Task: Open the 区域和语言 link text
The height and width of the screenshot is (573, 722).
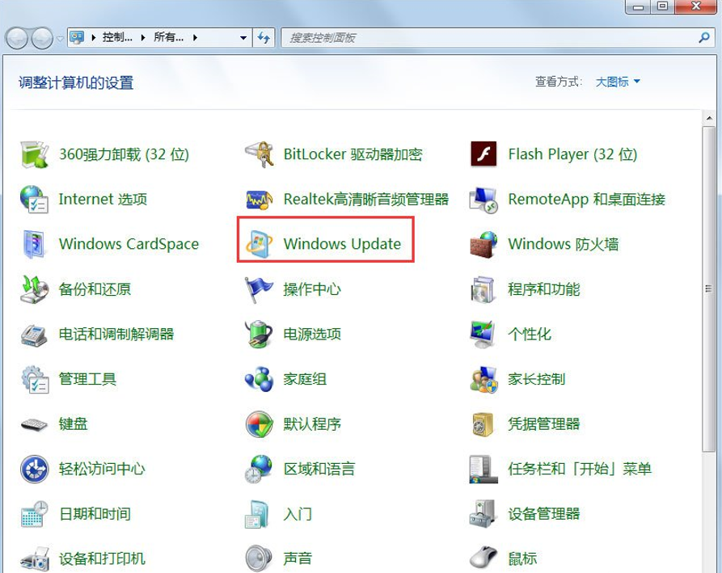Action: click(x=319, y=469)
